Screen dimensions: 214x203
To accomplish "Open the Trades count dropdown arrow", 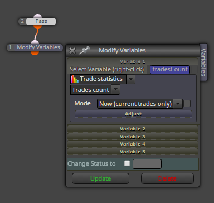I will 115,90.
